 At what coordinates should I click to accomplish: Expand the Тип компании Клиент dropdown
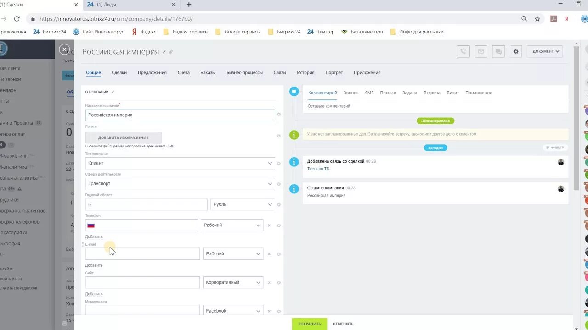(x=180, y=163)
